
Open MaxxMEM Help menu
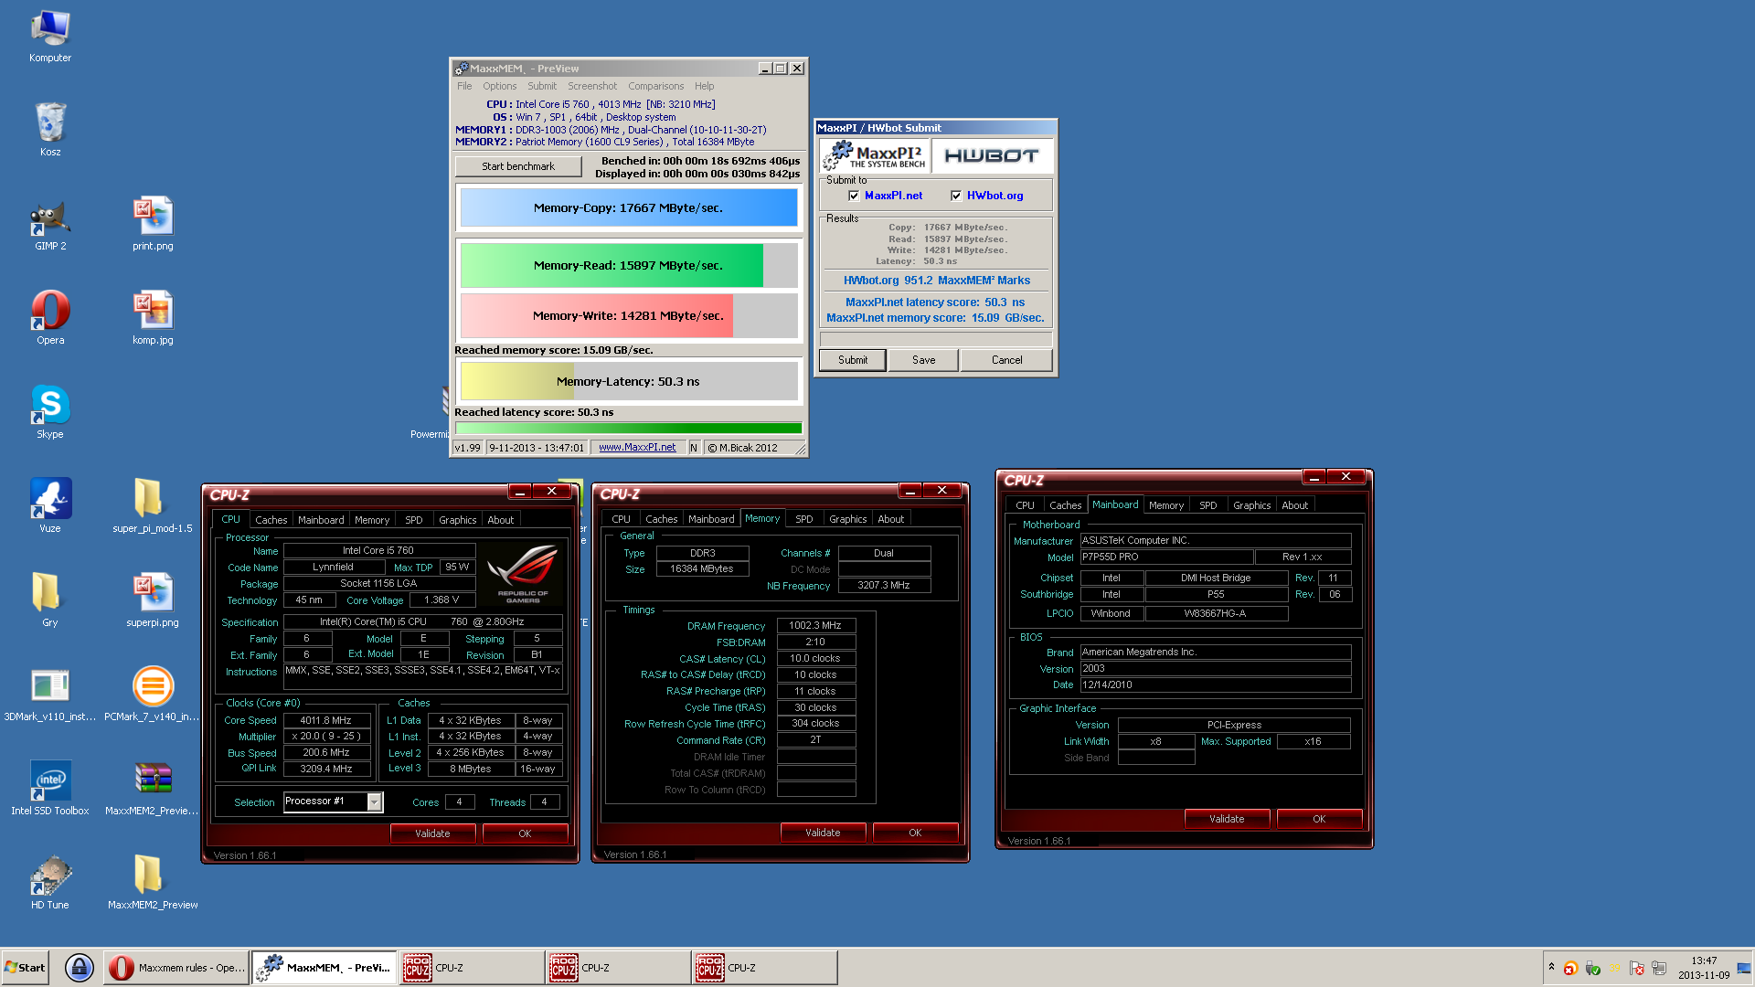[x=704, y=86]
